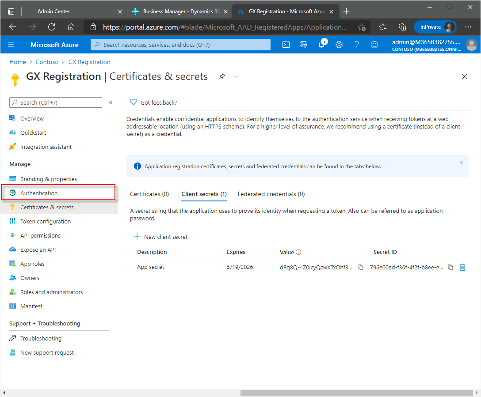The height and width of the screenshot is (397, 481).
Task: Go to API permissions page
Action: [x=40, y=235]
